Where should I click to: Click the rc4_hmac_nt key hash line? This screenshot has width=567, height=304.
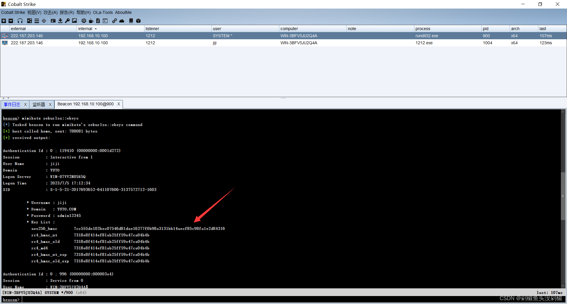[x=90, y=235]
